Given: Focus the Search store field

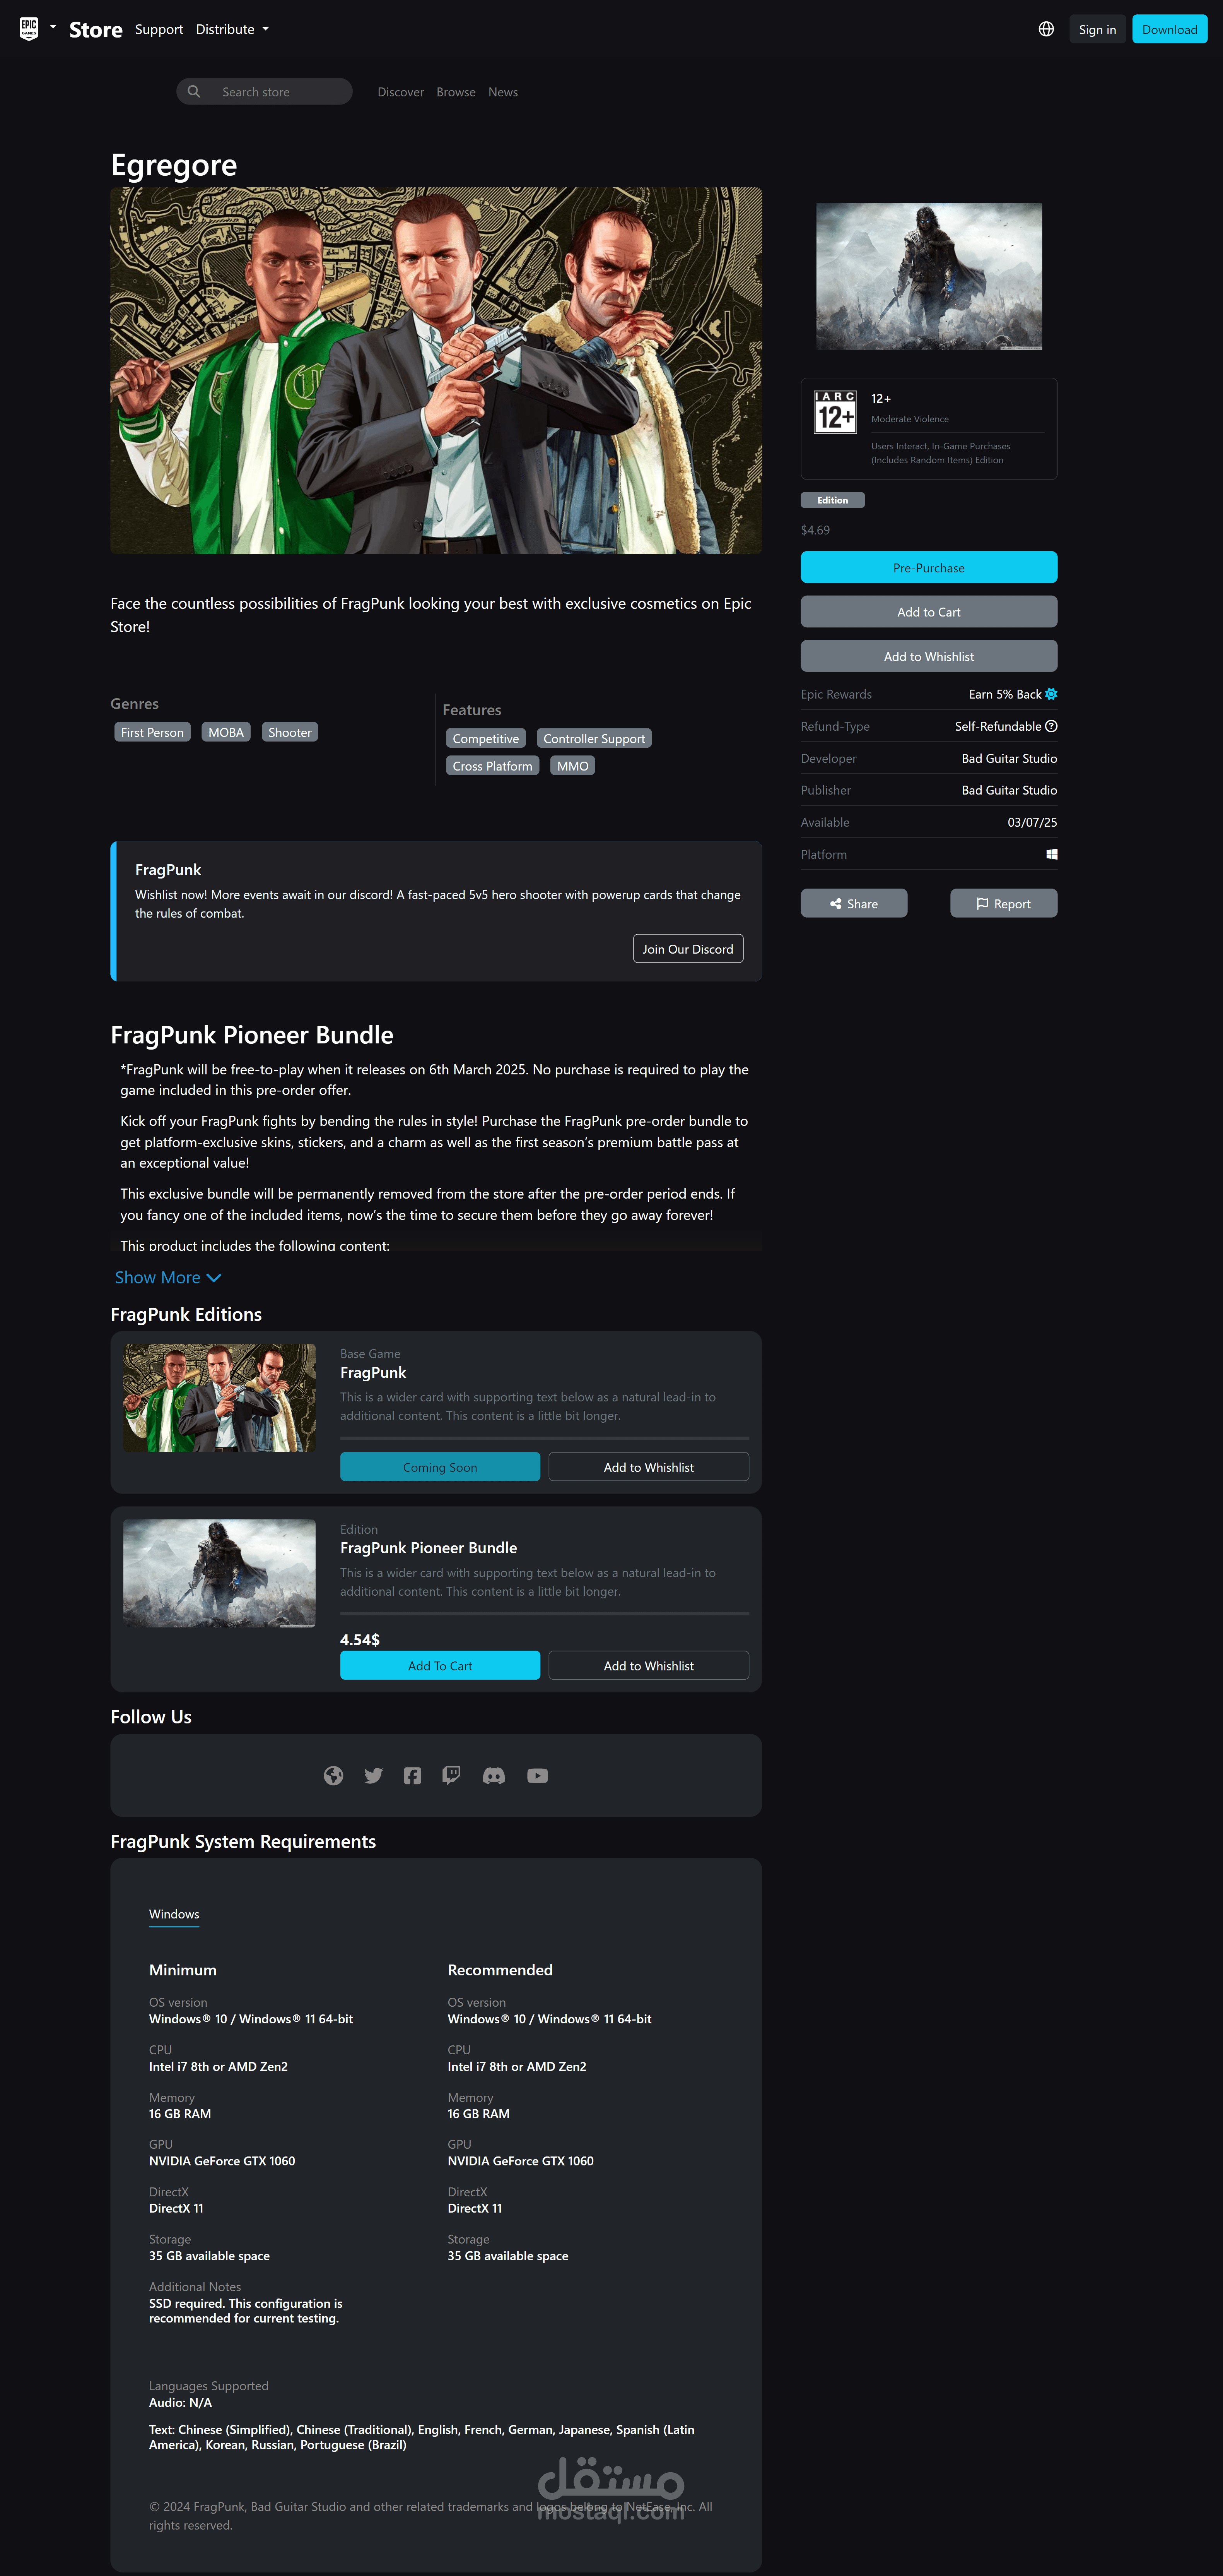Looking at the screenshot, I should point(265,92).
